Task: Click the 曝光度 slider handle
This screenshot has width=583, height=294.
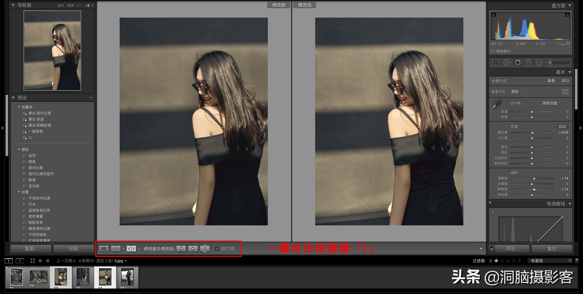Action: 532,133
